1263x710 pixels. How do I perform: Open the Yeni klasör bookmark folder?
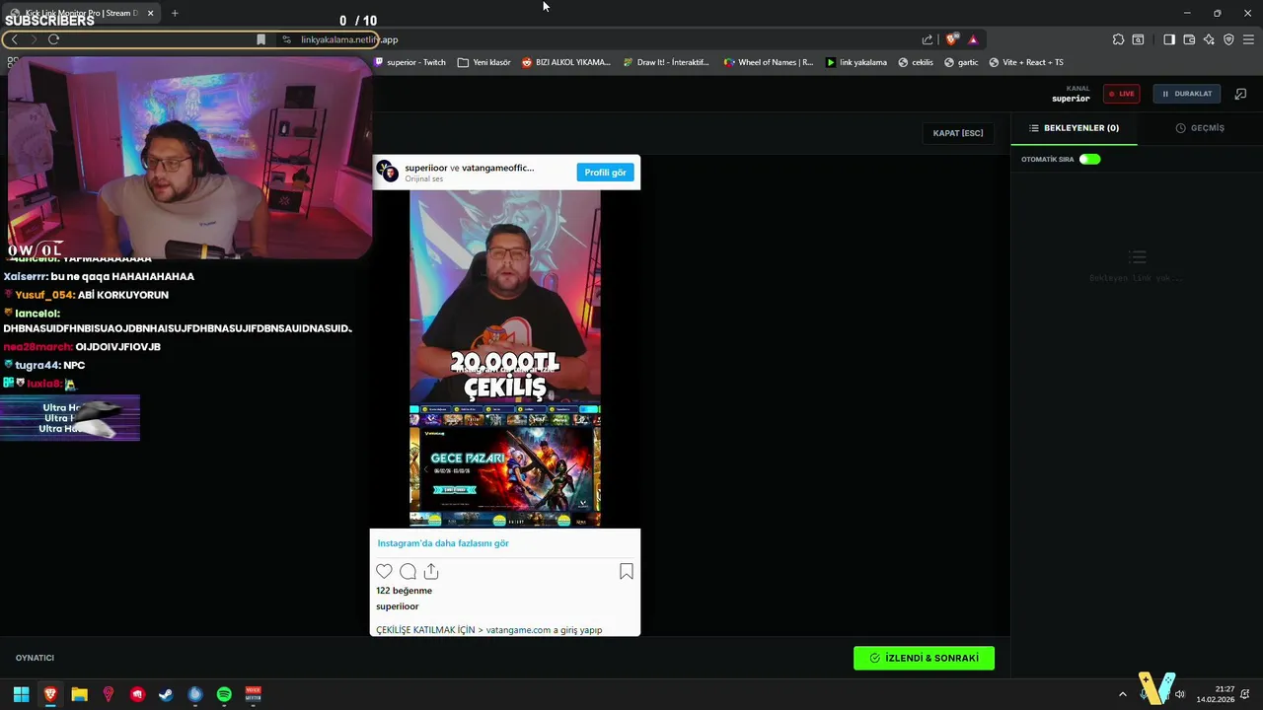click(484, 62)
